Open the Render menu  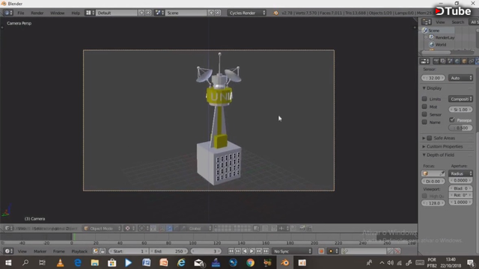click(37, 13)
